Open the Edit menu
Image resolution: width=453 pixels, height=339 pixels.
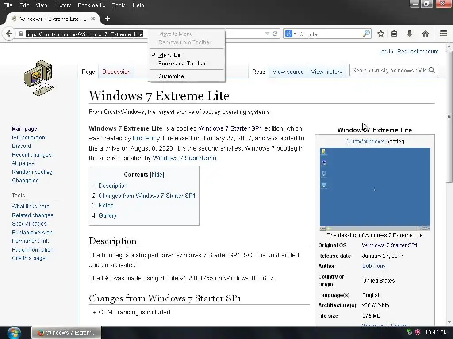tap(24, 5)
